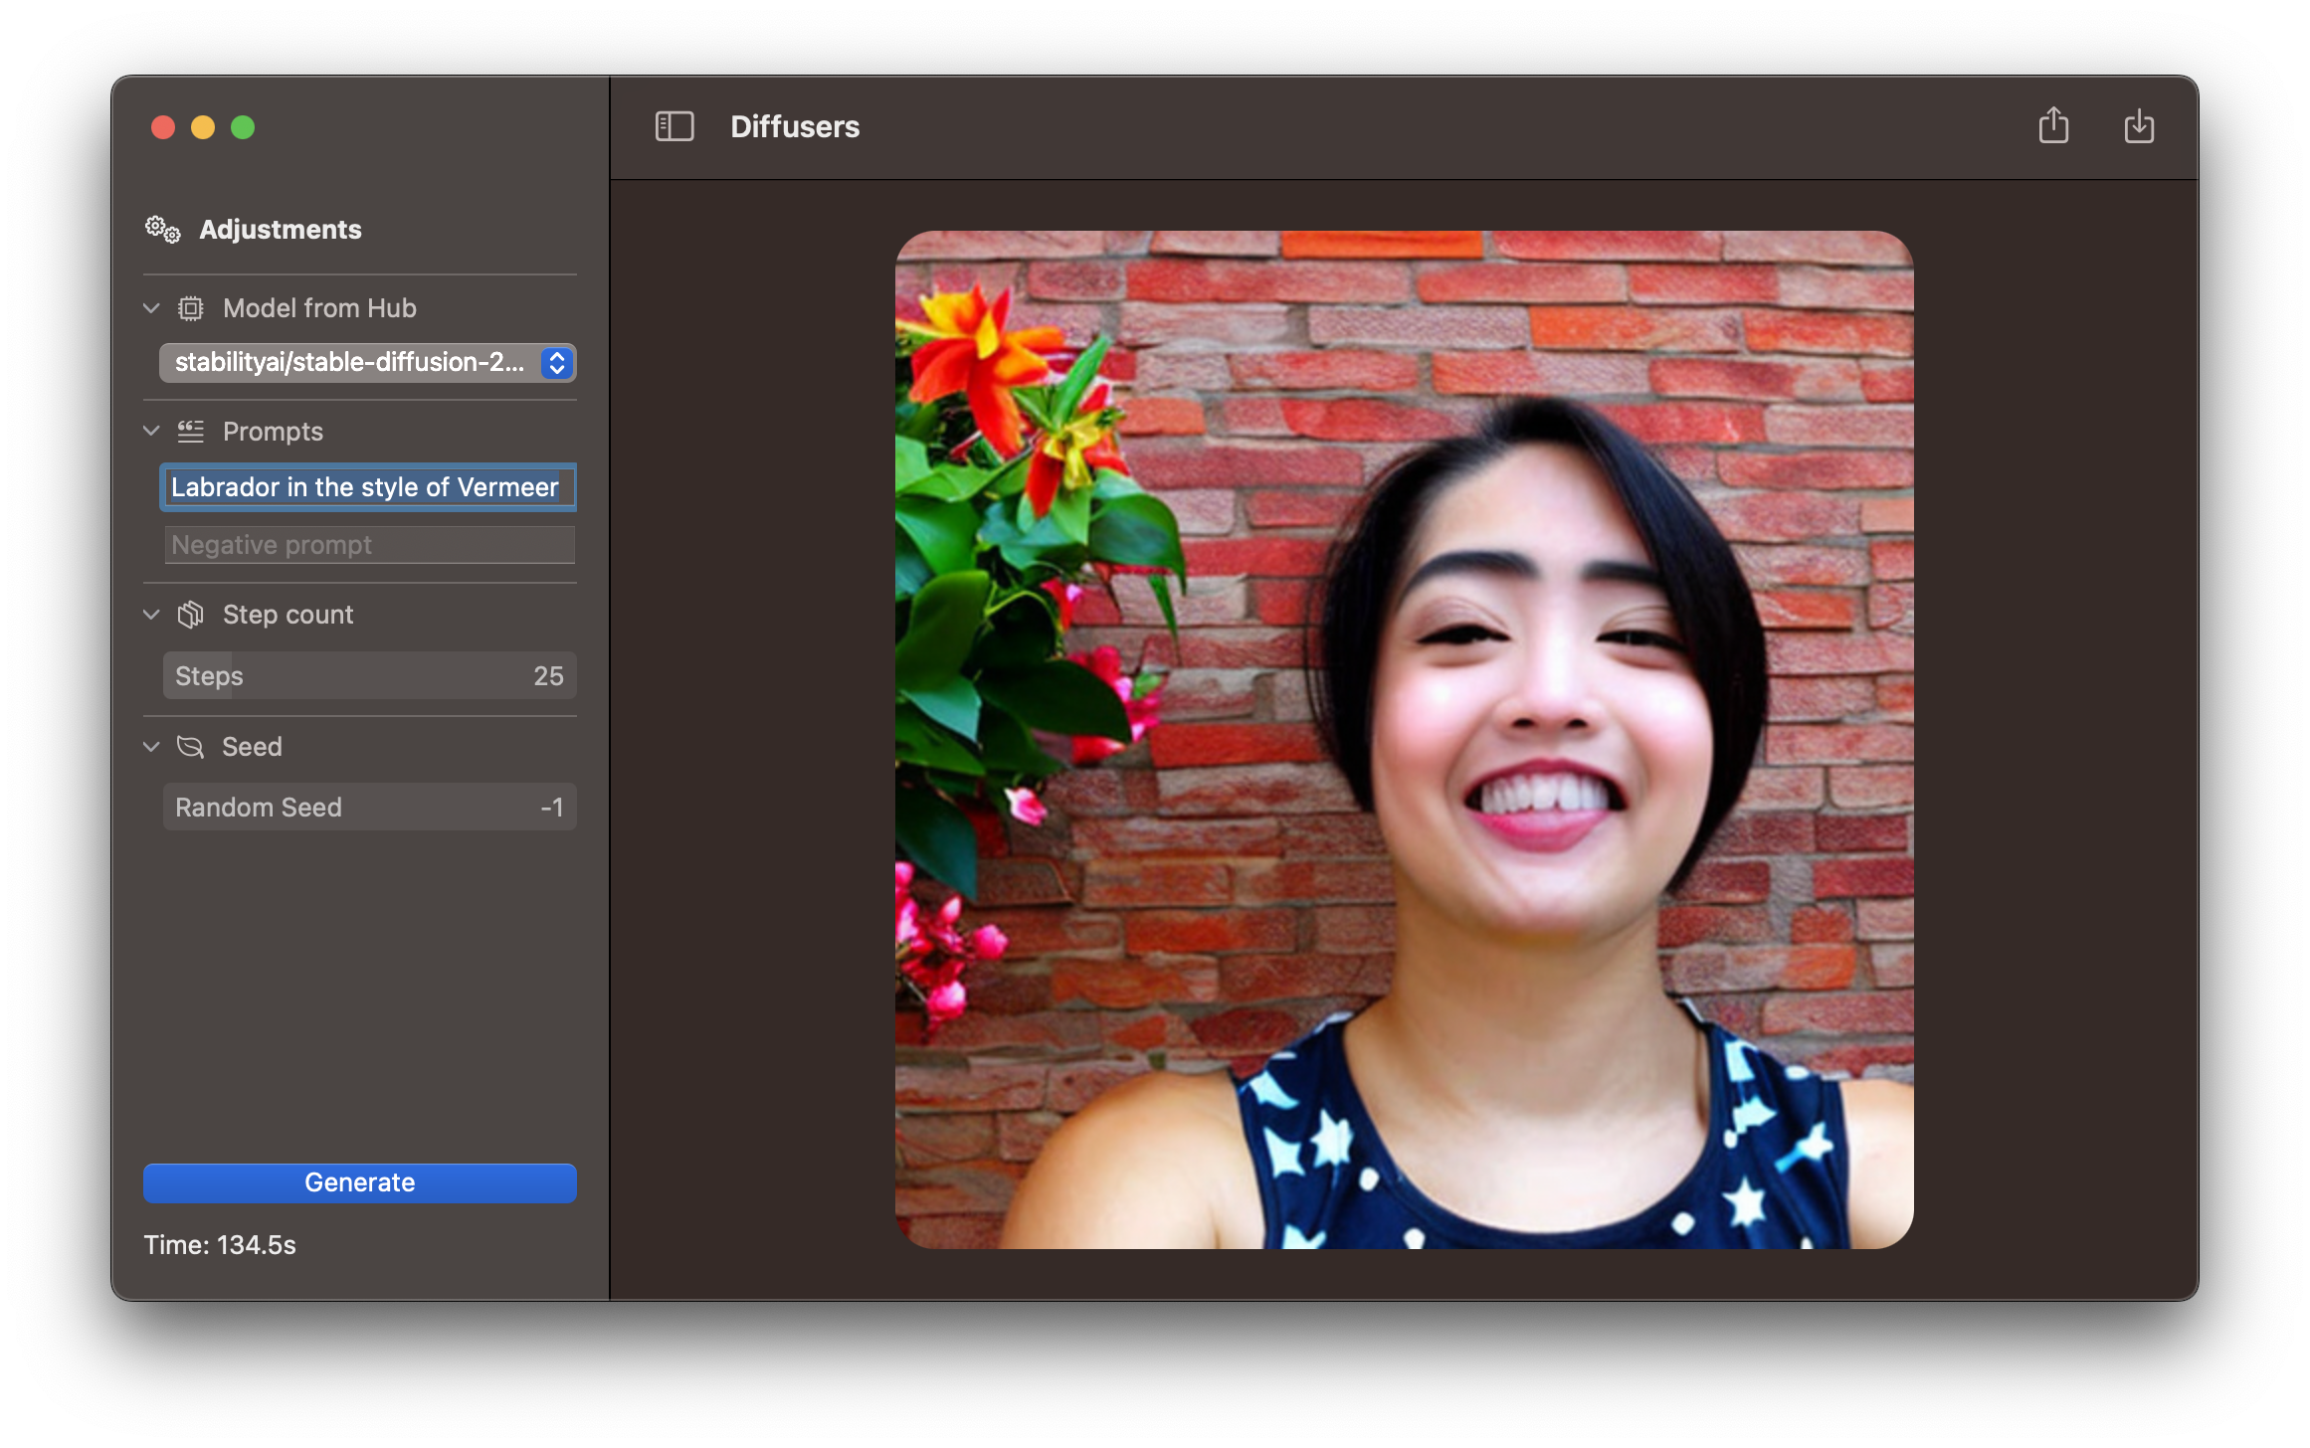Collapse the Model from Hub section
This screenshot has height=1448, width=2310.
pos(151,308)
